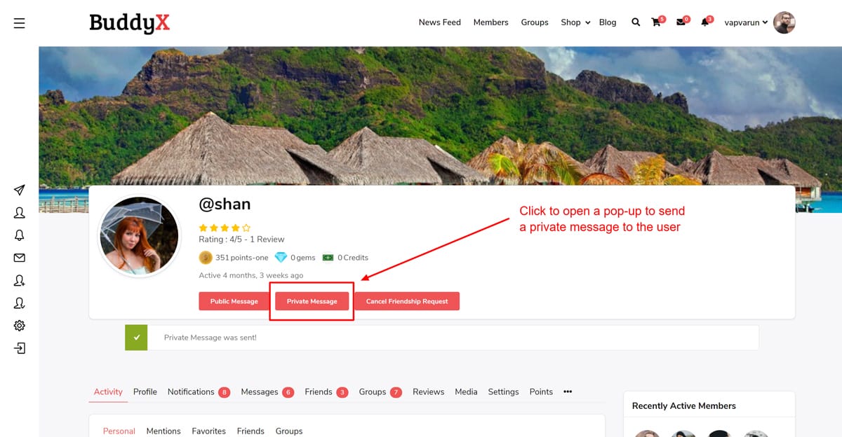Expand the Shop dropdown menu
The height and width of the screenshot is (437, 842).
575,22
